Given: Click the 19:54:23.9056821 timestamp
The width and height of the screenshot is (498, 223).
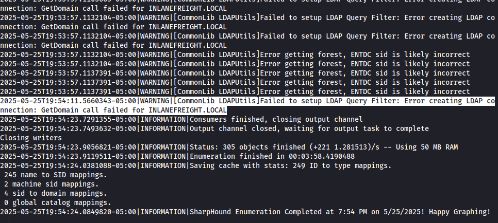Looking at the screenshot, I should coord(68,147).
